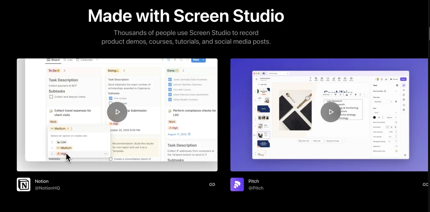Toggle the Uppercase switch in the Text panel
Screen dimensions: 430x212
pyautogui.click(x=396, y=146)
